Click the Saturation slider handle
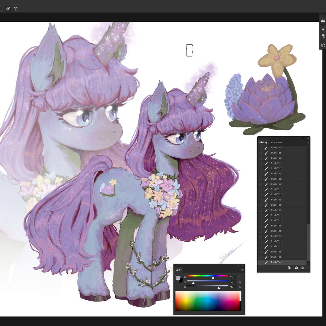Screen dimensions: 326x326 coord(193,283)
